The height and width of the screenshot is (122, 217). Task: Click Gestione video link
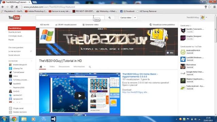pyautogui.click(x=91, y=25)
